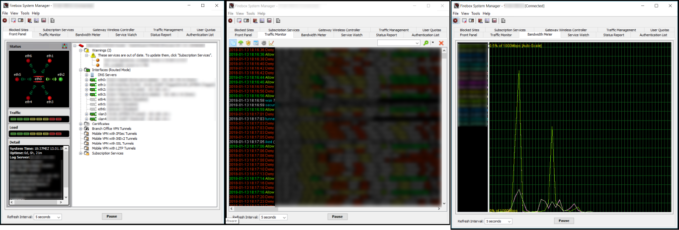Screen dimensions: 679x230
Task: Switch to Service Watch tab in the leftmost window
Action: tap(126, 35)
